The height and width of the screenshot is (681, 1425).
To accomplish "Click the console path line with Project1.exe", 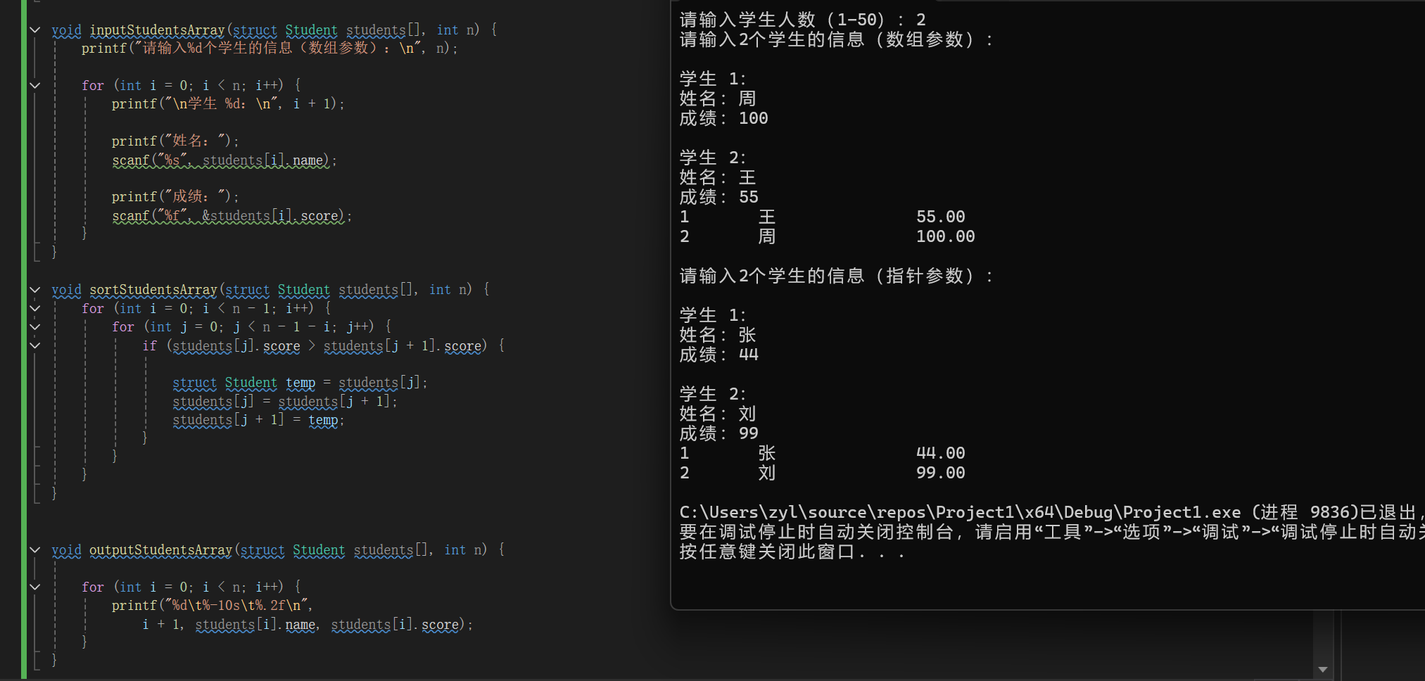I will [x=1051, y=512].
